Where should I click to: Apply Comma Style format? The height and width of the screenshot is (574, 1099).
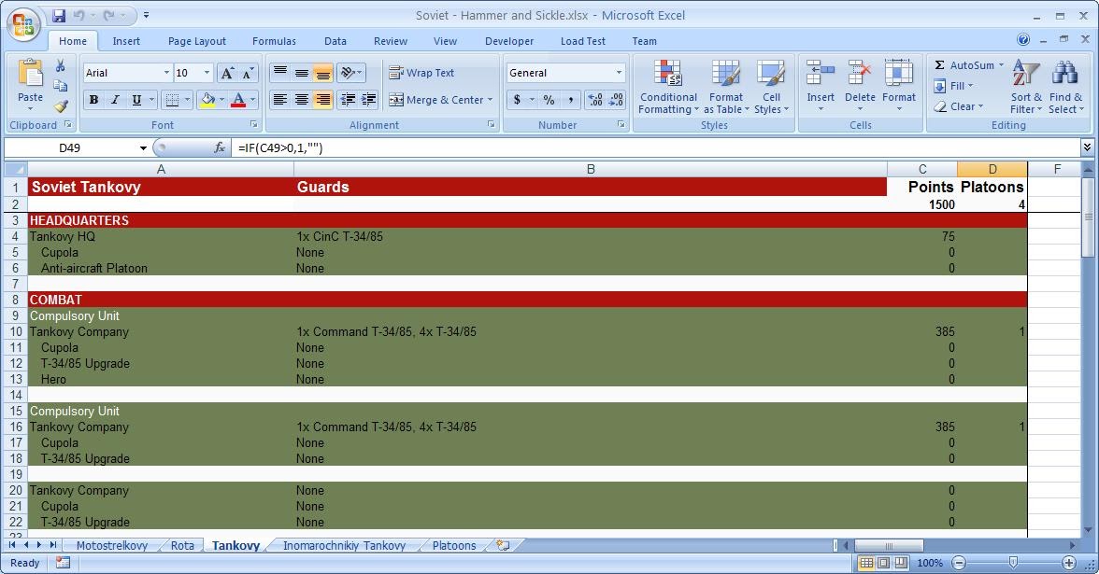tap(570, 100)
